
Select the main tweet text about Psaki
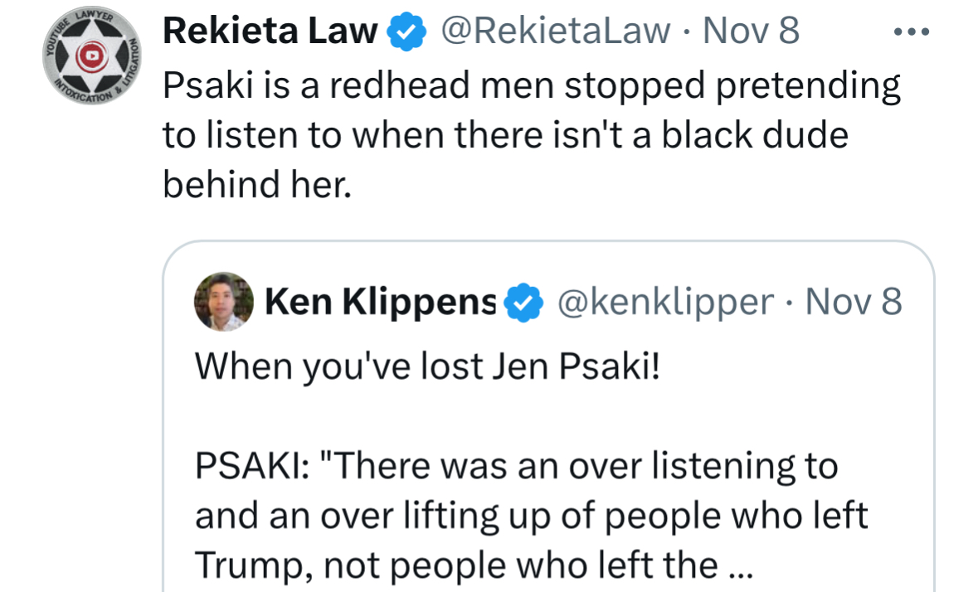click(532, 135)
